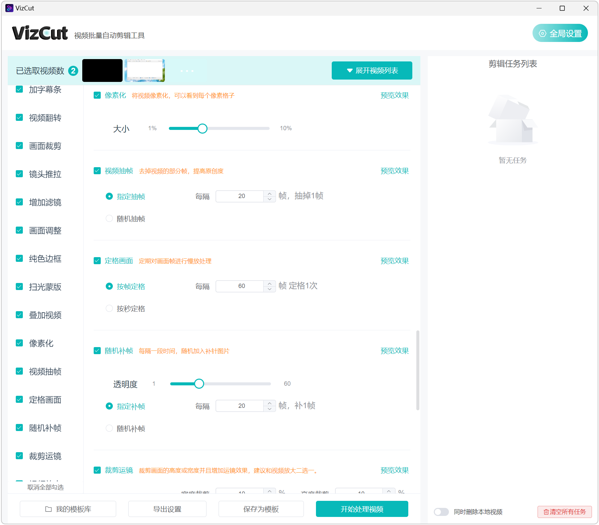Click the selected video count badge 2

73,70
